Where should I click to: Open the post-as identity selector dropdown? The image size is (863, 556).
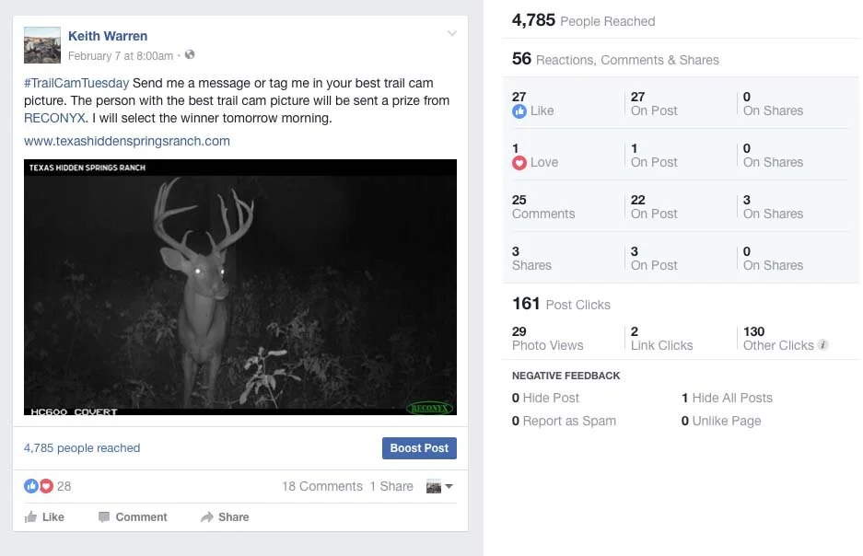pos(439,486)
